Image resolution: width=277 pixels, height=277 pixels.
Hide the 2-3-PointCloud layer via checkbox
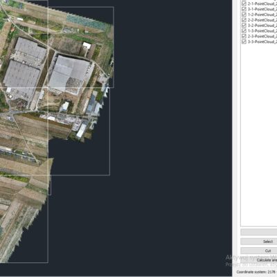point(244,36)
